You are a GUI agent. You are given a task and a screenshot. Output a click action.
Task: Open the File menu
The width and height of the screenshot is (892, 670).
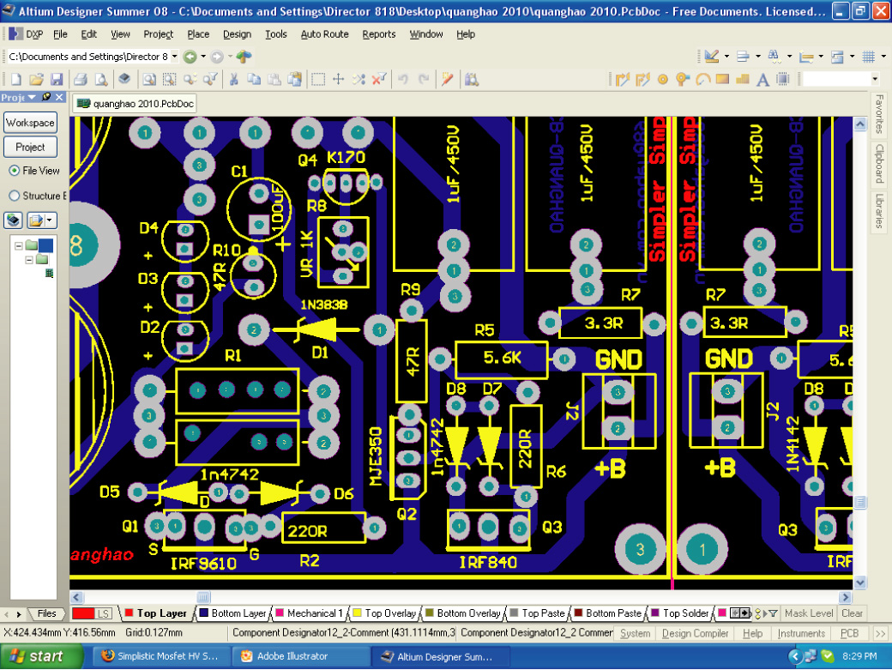tap(60, 34)
